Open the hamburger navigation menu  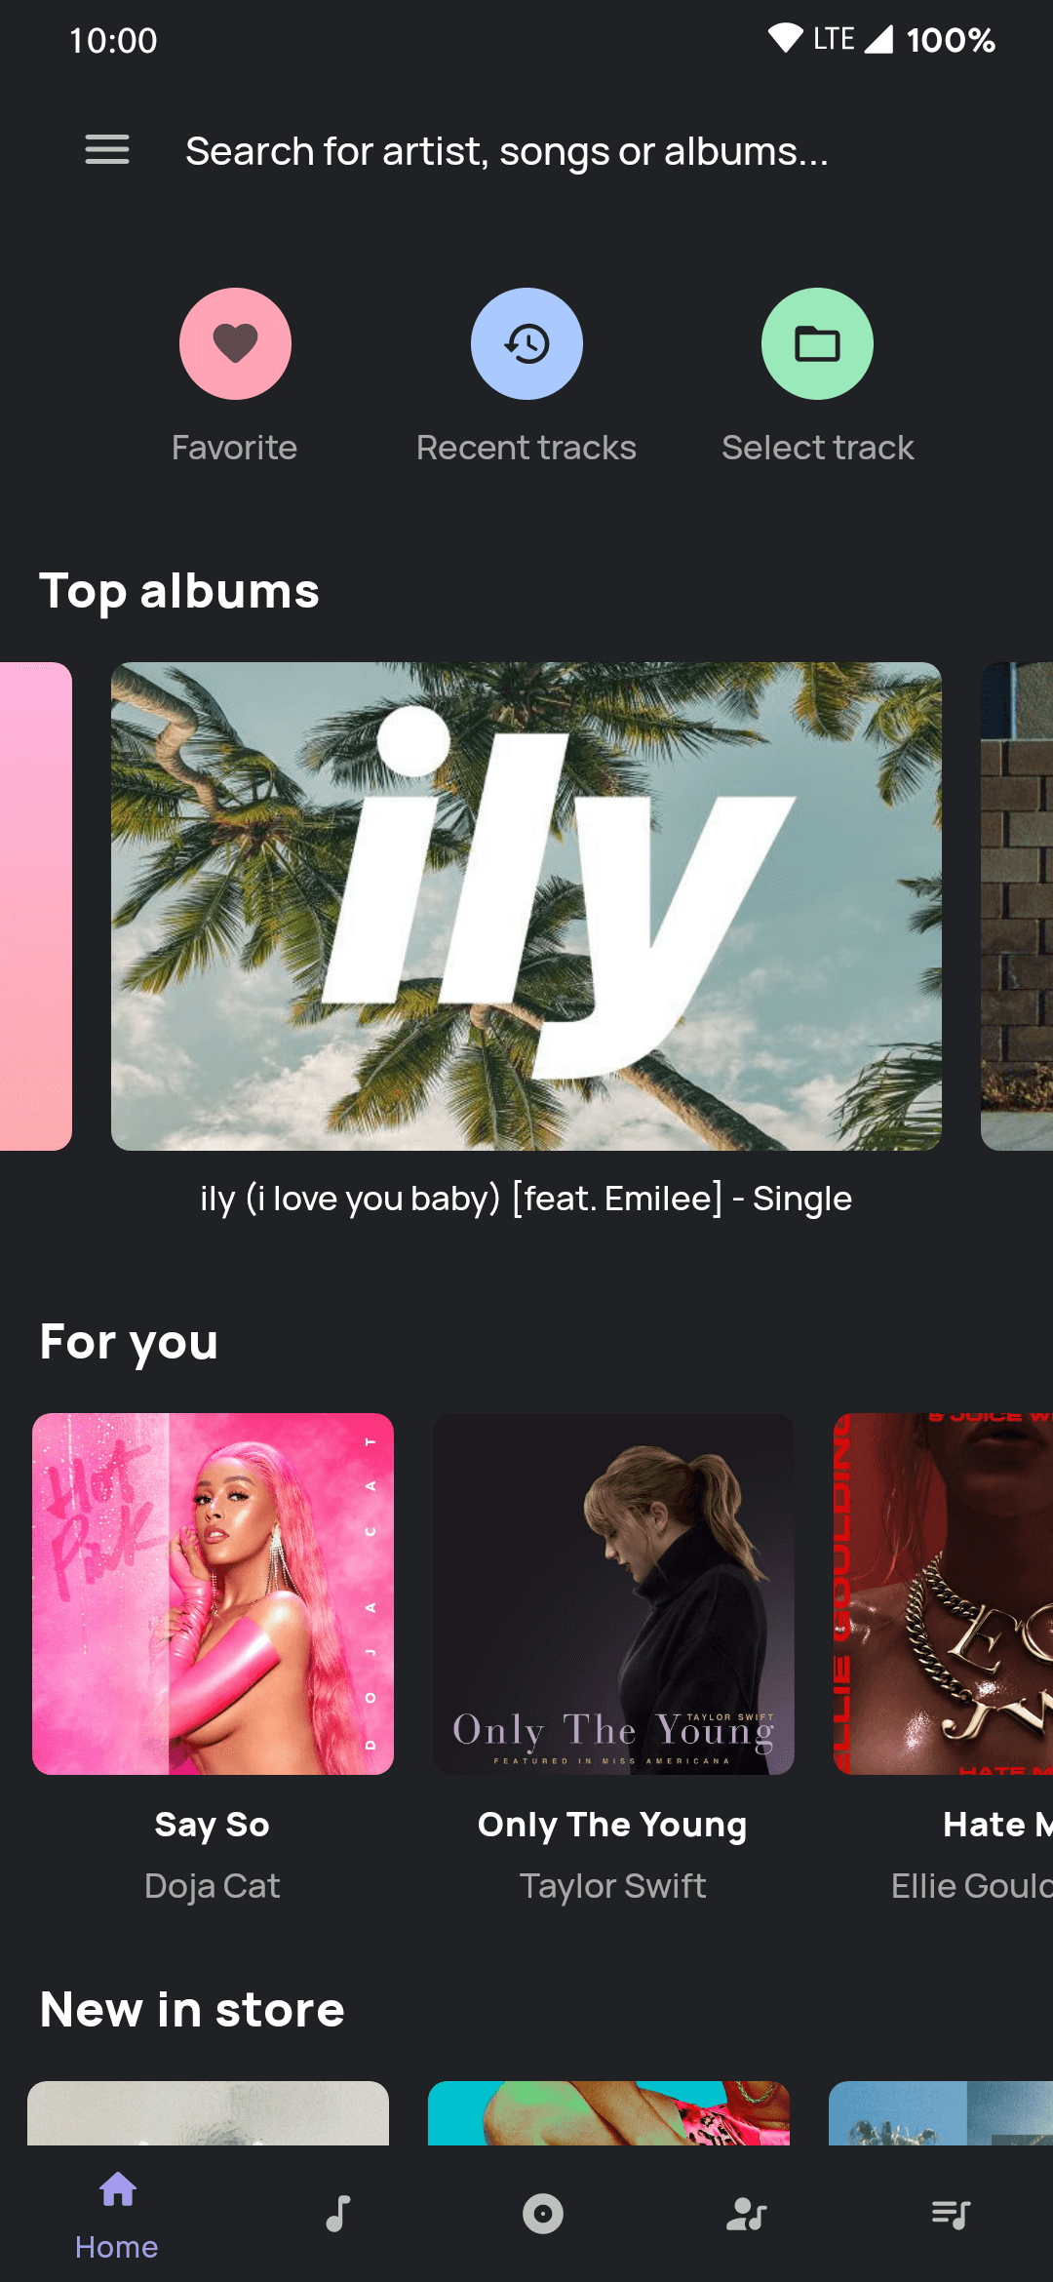(107, 150)
